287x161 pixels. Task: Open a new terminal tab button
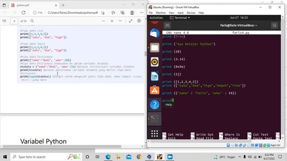tap(167, 25)
